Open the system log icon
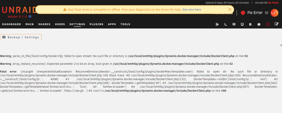The width and height of the screenshot is (282, 113). [x=250, y=24]
